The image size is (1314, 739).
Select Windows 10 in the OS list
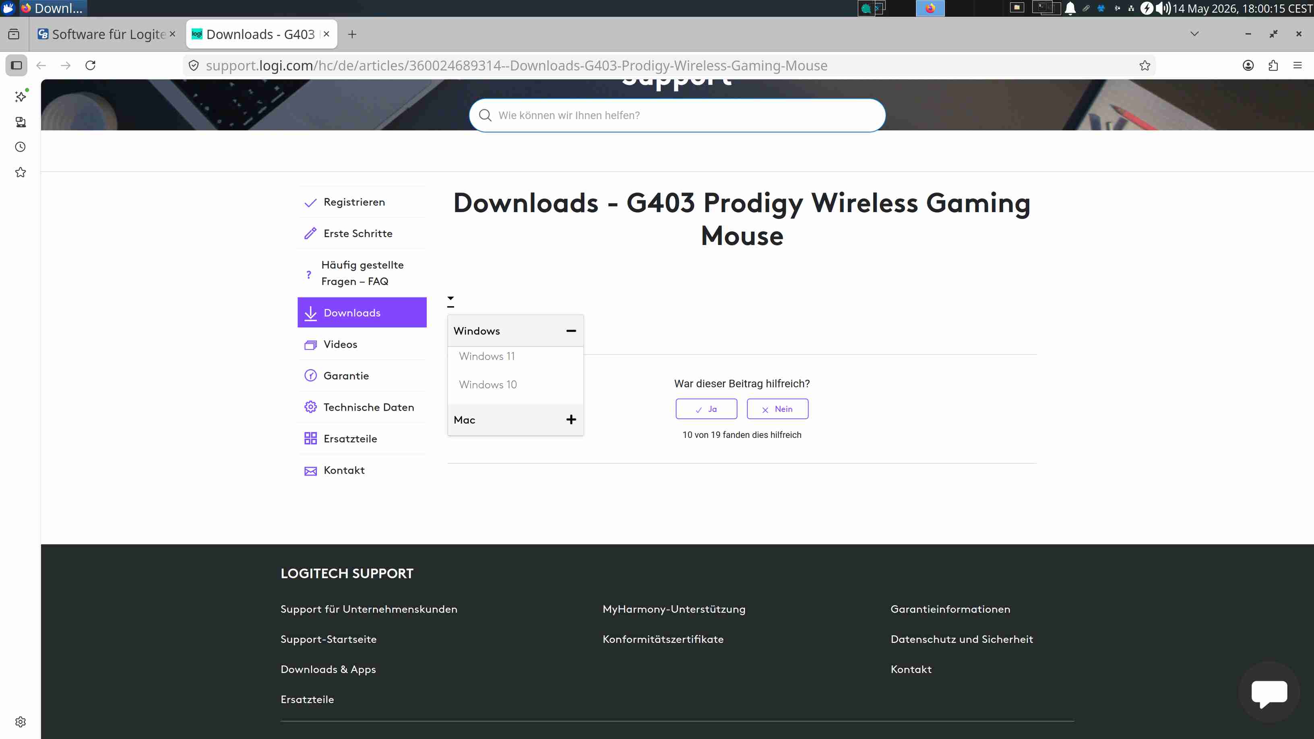pos(488,384)
